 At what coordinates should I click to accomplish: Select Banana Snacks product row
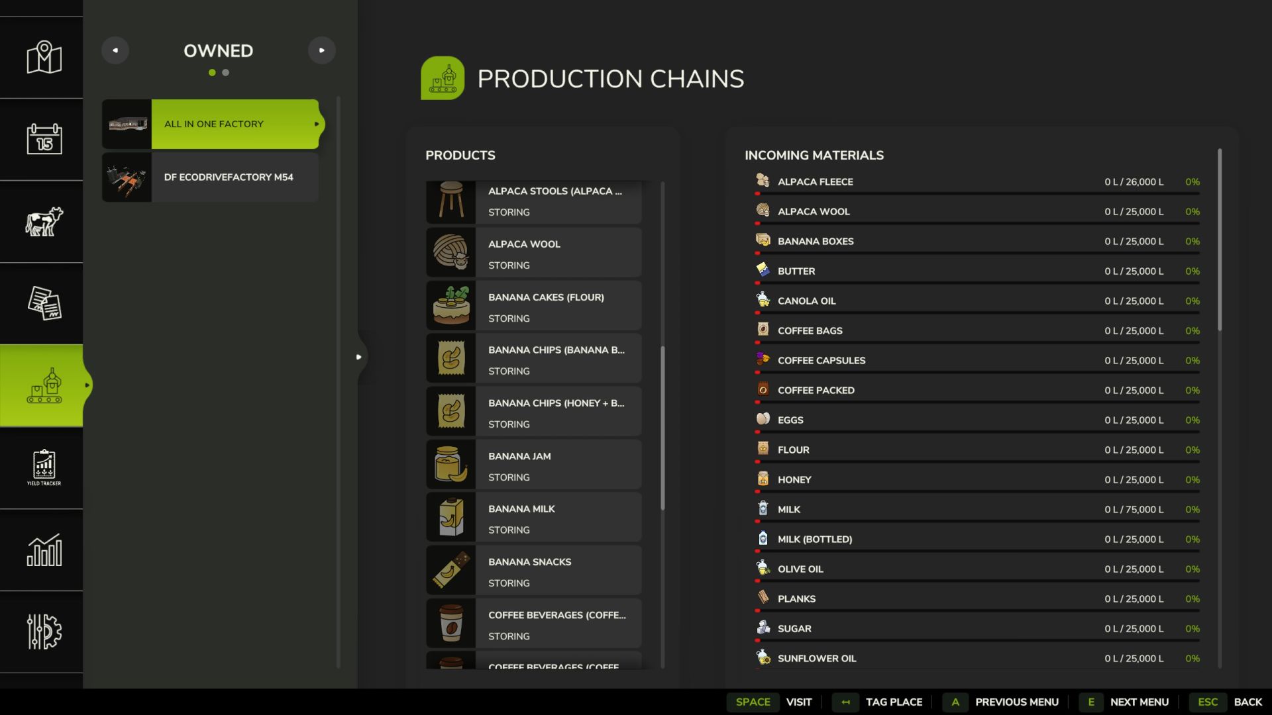point(533,570)
